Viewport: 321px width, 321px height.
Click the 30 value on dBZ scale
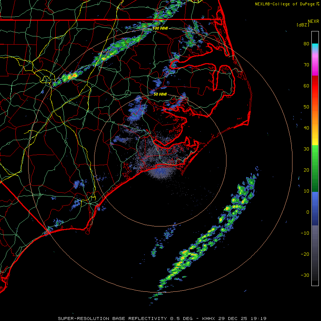306,149
